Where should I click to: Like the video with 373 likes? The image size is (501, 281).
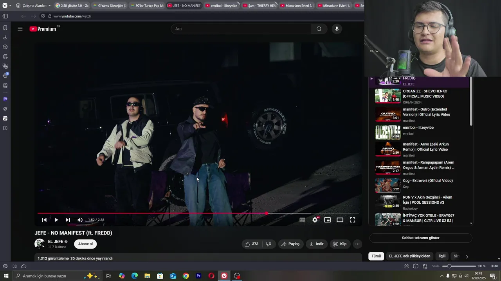click(251, 244)
